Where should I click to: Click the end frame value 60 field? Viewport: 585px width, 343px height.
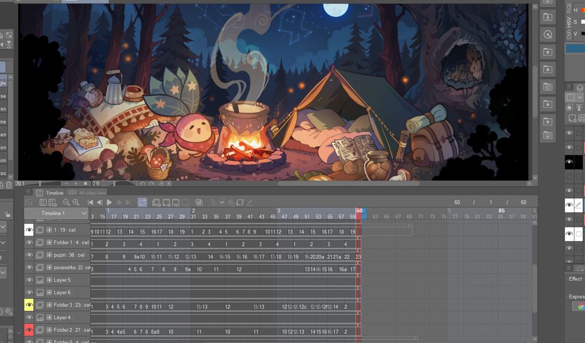524,202
